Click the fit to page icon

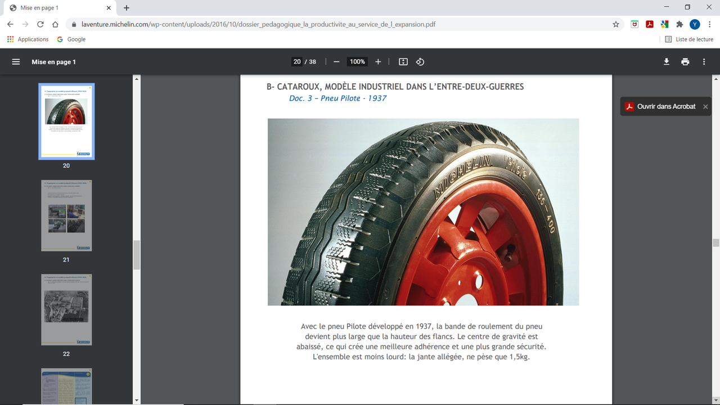pos(403,62)
